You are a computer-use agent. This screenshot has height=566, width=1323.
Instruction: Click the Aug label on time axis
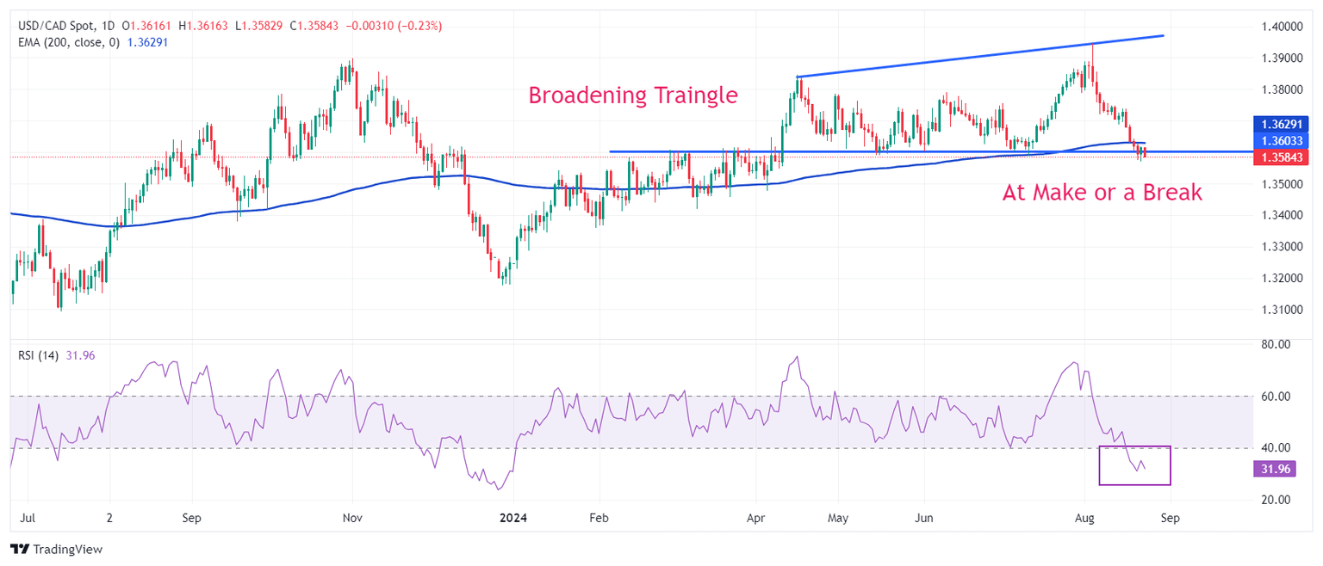pyautogui.click(x=1084, y=519)
